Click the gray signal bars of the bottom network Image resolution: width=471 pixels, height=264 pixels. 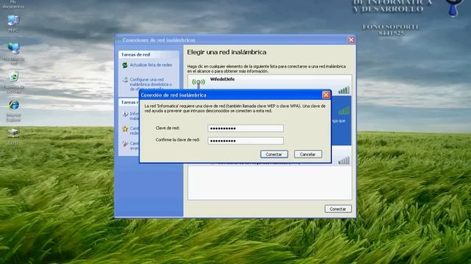point(344,161)
